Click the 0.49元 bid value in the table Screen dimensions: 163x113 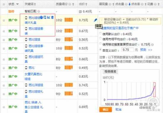pos(83,68)
